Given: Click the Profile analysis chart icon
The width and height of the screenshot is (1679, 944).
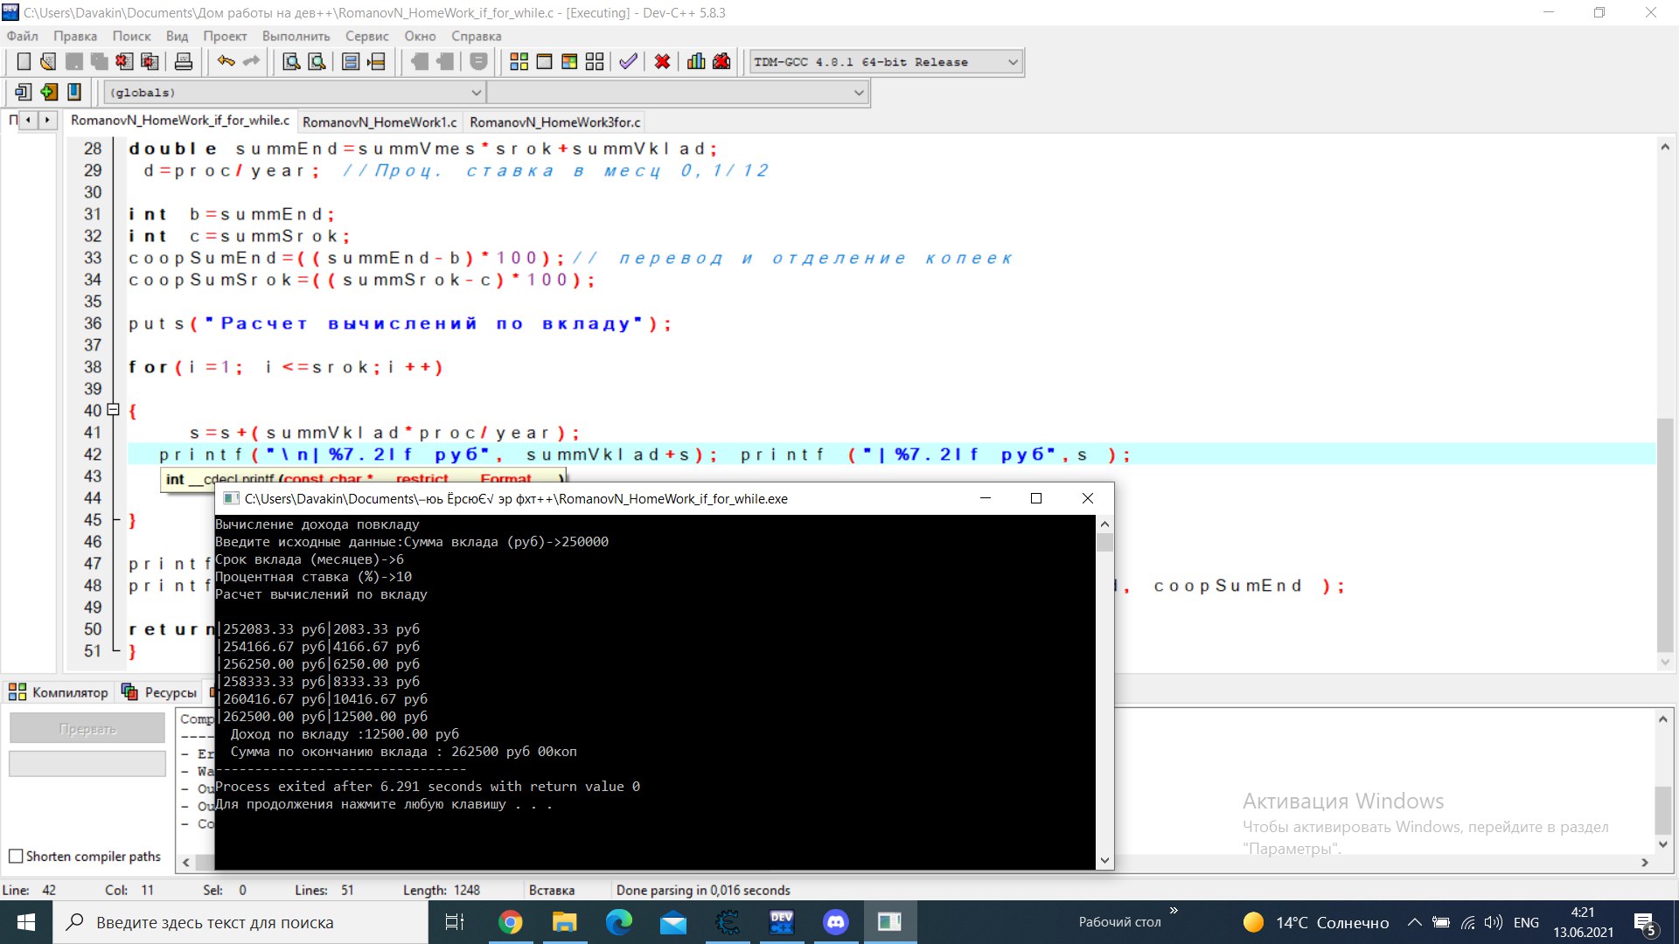Looking at the screenshot, I should click(x=696, y=62).
